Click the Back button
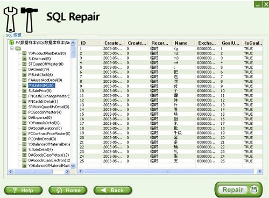 (113, 190)
